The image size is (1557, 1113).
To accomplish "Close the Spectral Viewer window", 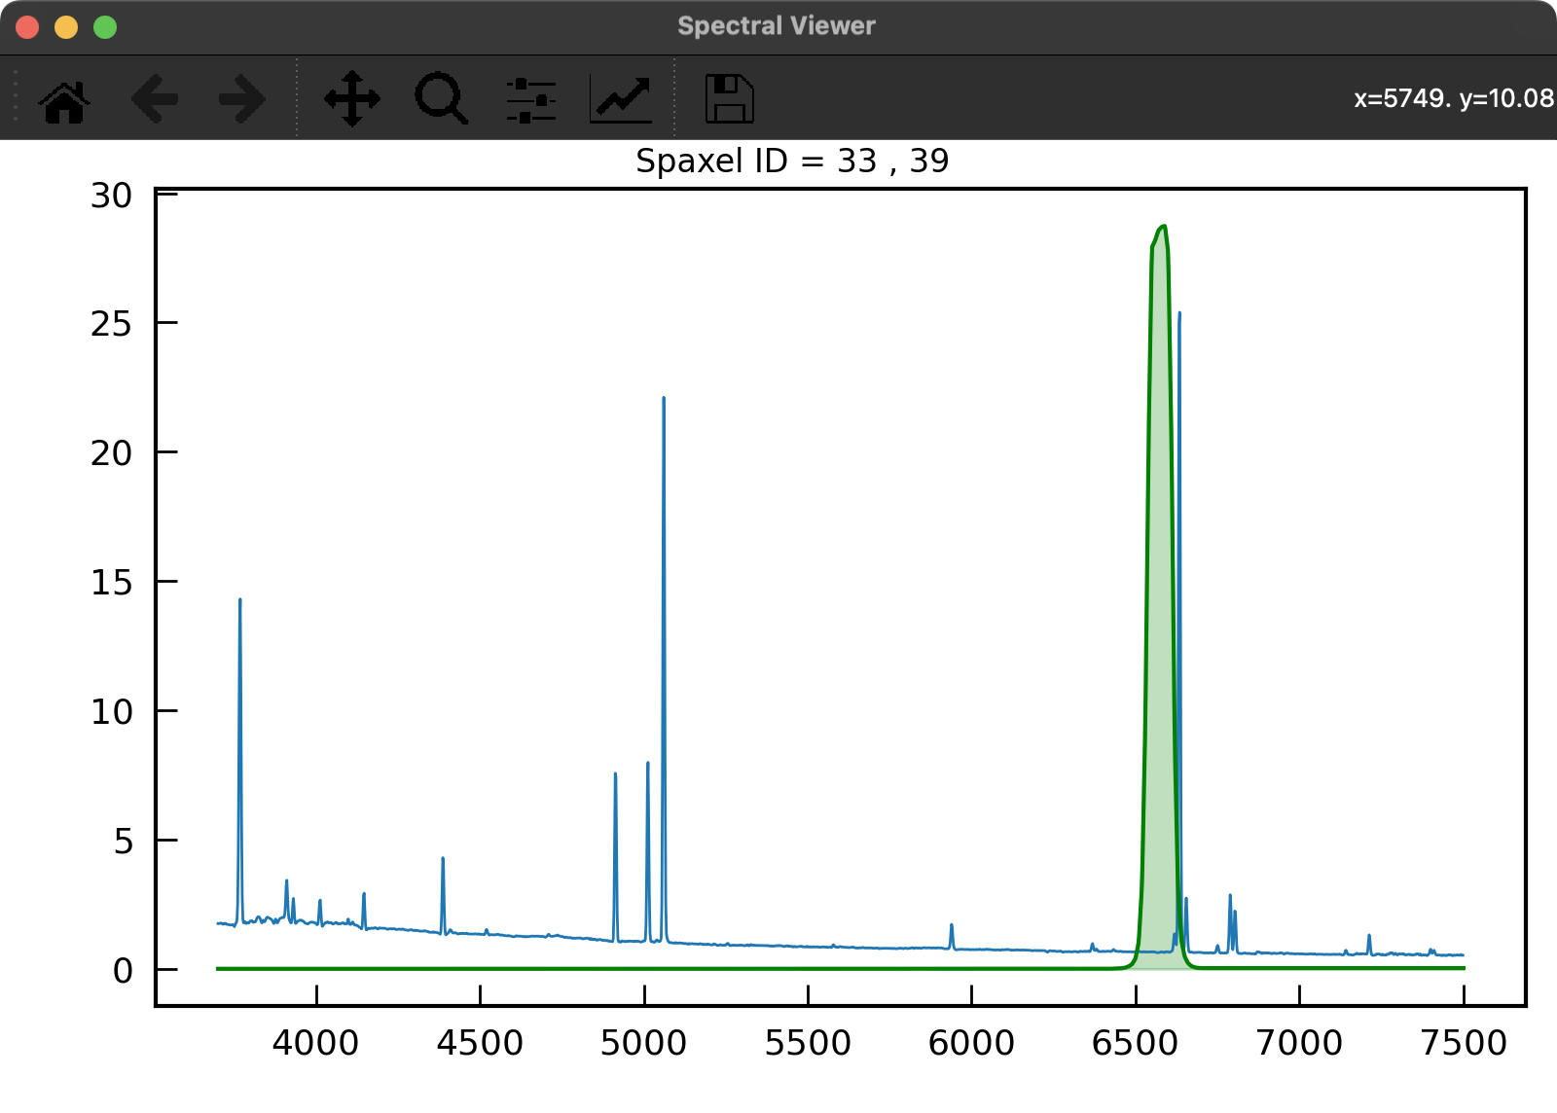I will 27,27.
